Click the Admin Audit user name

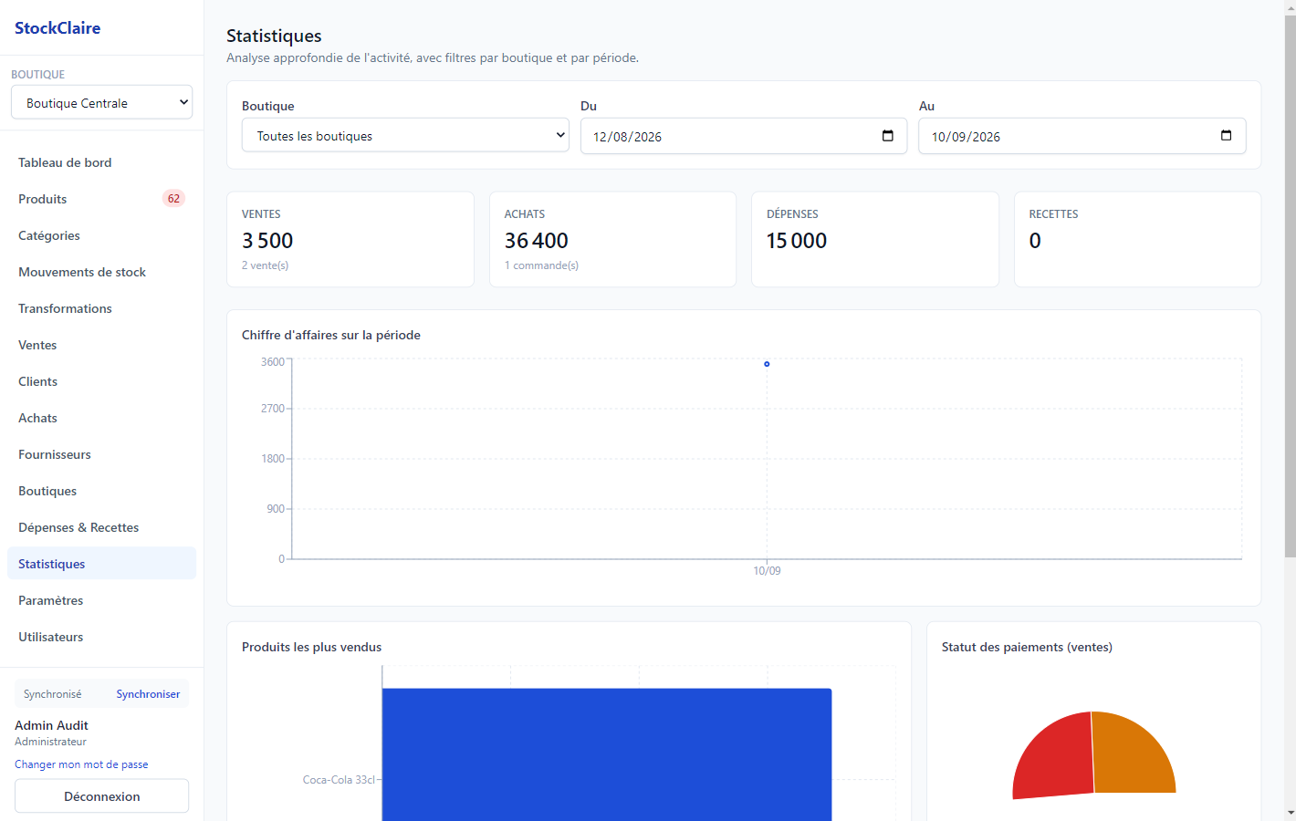pos(51,725)
